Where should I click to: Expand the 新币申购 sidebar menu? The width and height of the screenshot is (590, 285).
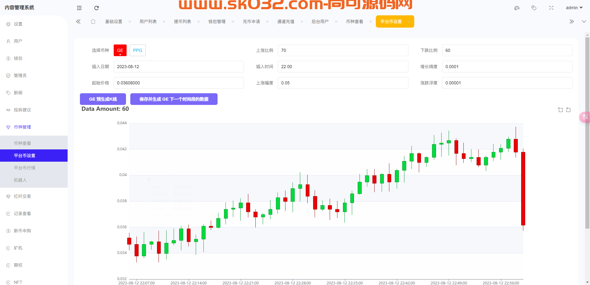(34, 231)
